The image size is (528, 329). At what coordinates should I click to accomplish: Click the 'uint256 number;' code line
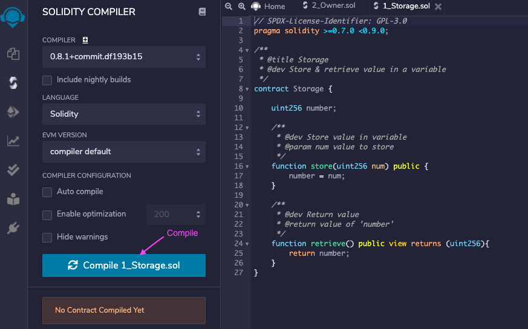(x=304, y=108)
